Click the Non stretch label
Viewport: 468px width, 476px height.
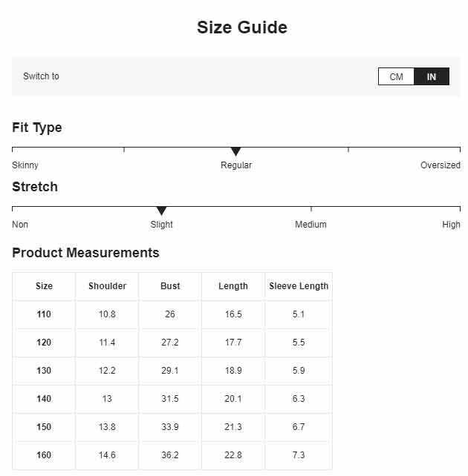(20, 225)
